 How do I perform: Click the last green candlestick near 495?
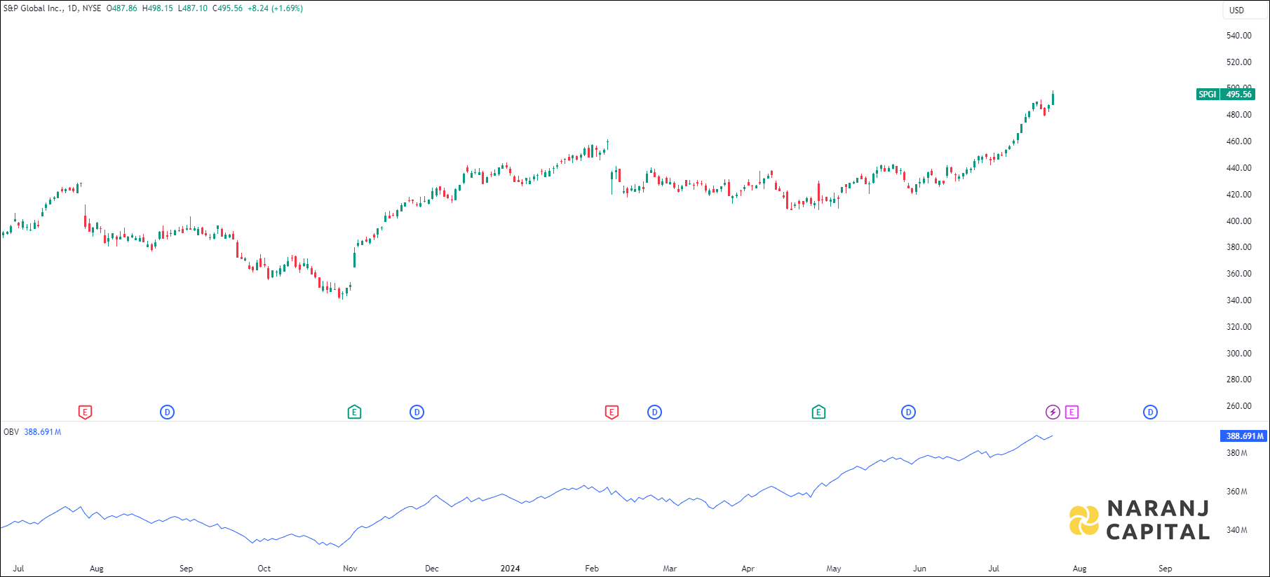click(x=1053, y=99)
